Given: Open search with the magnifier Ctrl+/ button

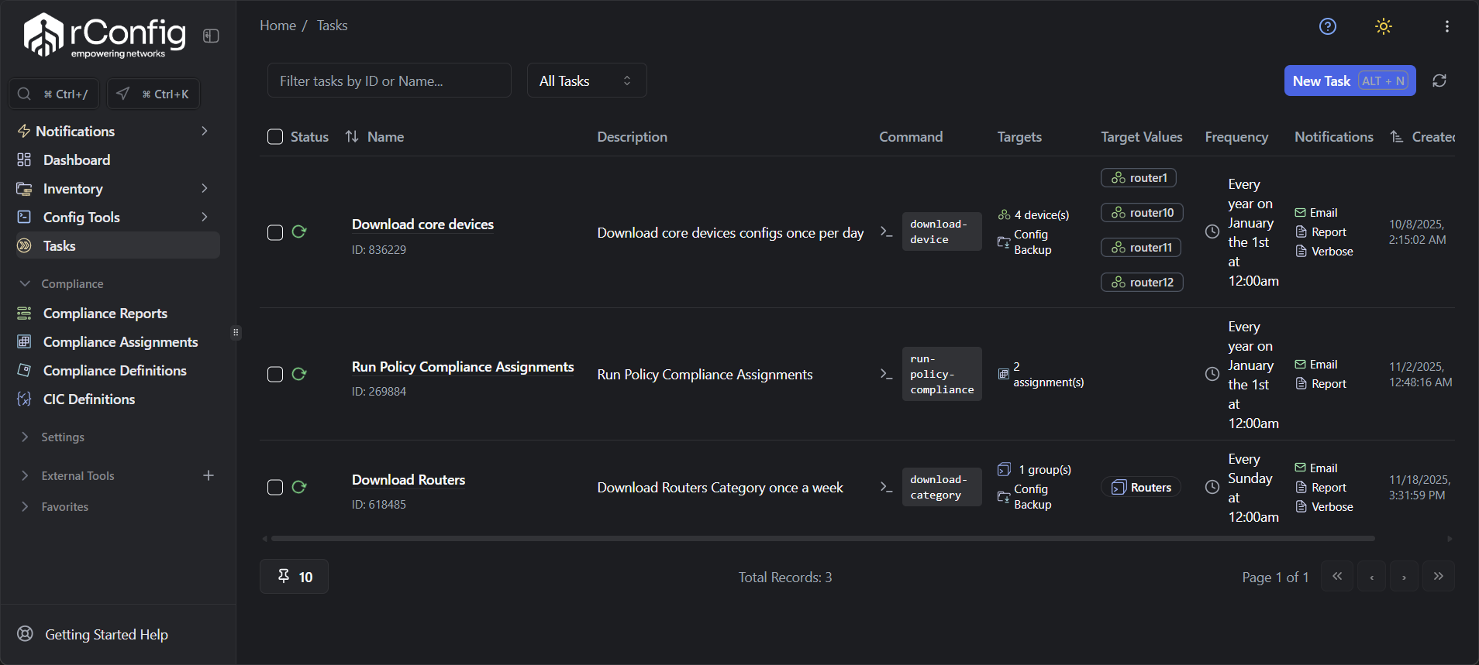Looking at the screenshot, I should 53,94.
